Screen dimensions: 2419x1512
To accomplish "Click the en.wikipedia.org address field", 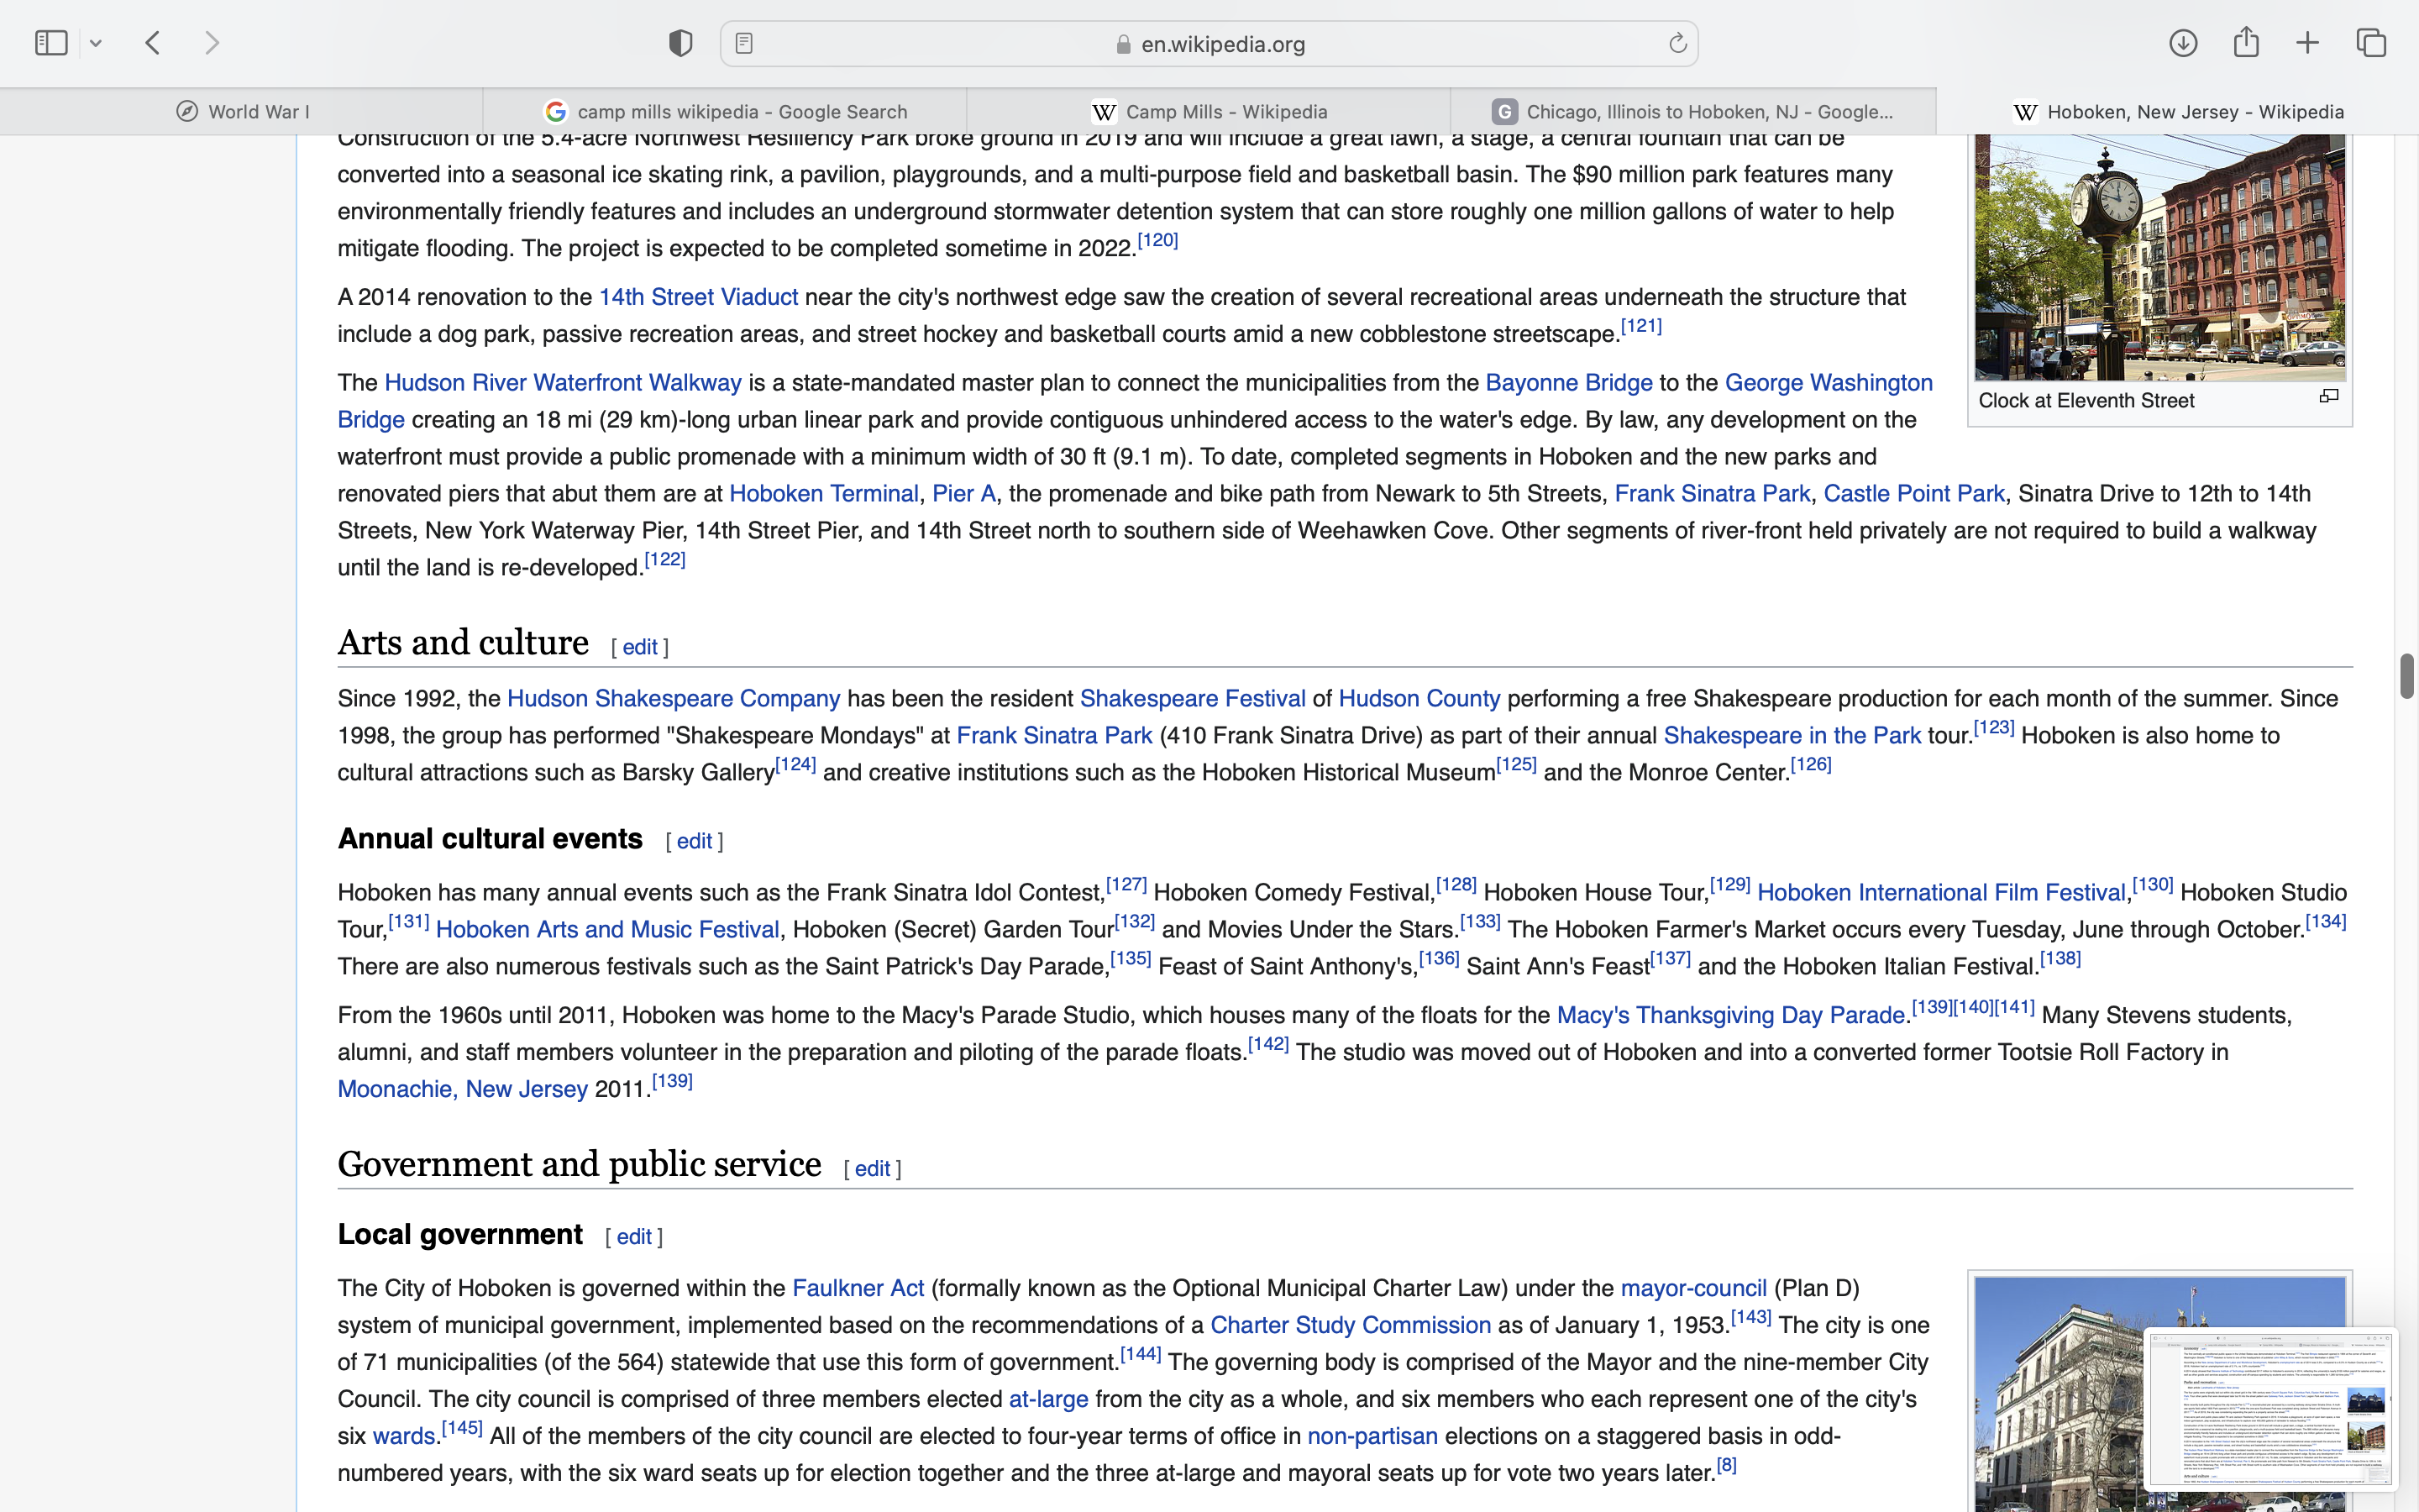I will tap(1209, 44).
